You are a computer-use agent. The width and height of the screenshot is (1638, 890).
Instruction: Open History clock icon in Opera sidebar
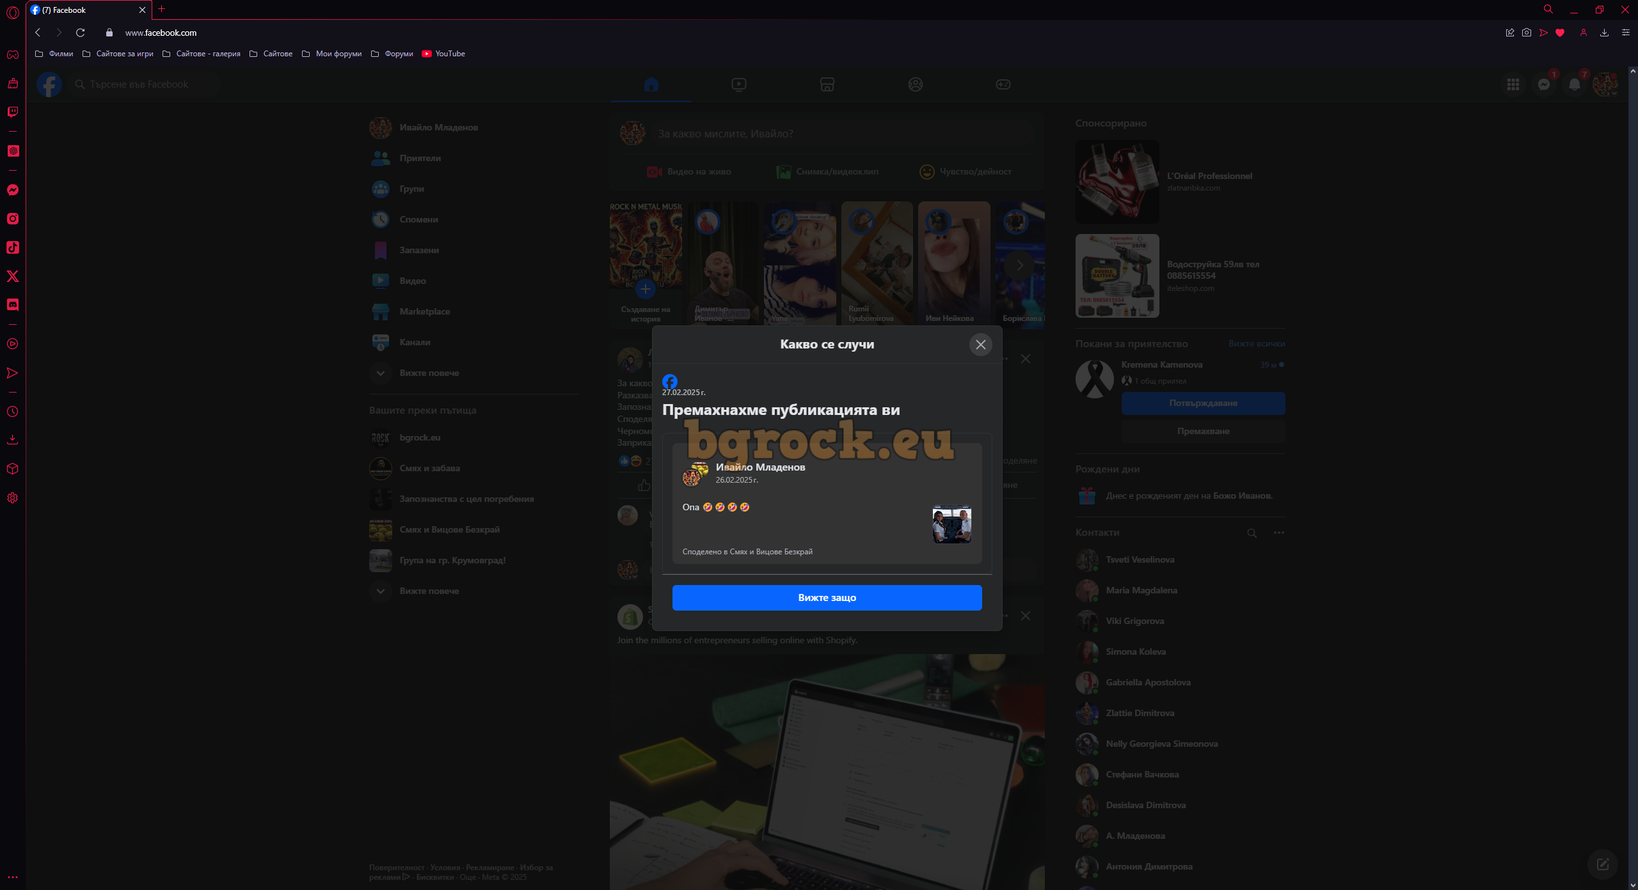[13, 412]
